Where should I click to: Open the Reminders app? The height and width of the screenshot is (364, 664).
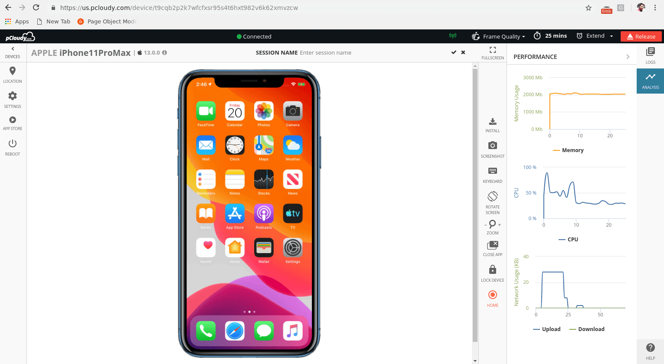pos(206,179)
